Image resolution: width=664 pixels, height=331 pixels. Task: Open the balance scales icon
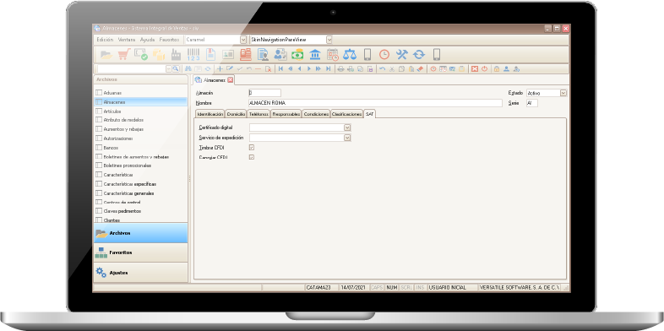(350, 55)
